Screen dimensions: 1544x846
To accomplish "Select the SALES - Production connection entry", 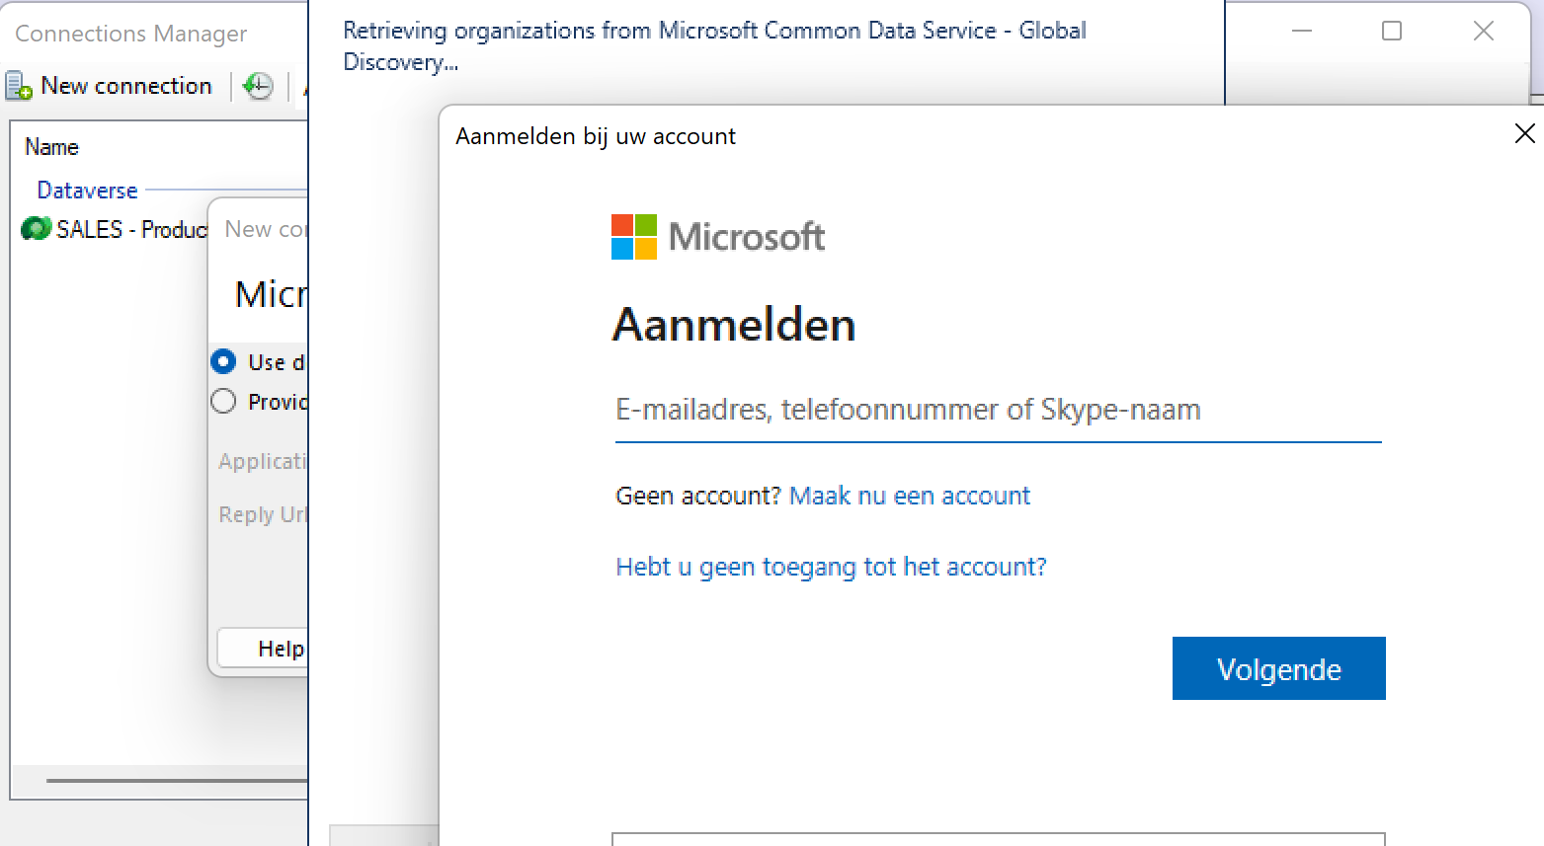I will pyautogui.click(x=128, y=228).
